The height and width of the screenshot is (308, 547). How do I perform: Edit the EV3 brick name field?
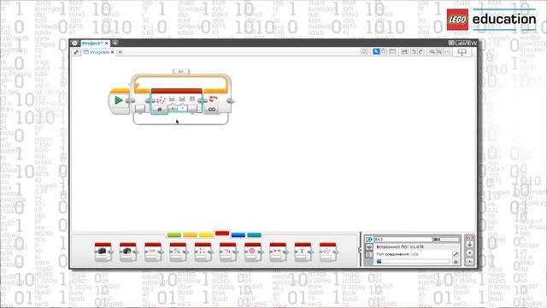pyautogui.click(x=403, y=240)
